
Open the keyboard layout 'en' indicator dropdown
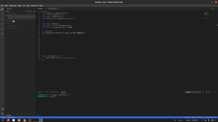(181, 120)
